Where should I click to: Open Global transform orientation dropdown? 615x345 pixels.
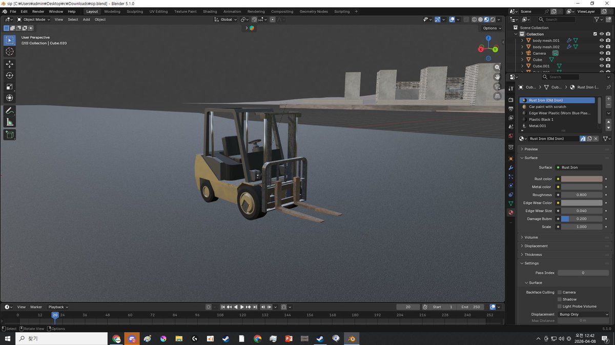(225, 19)
